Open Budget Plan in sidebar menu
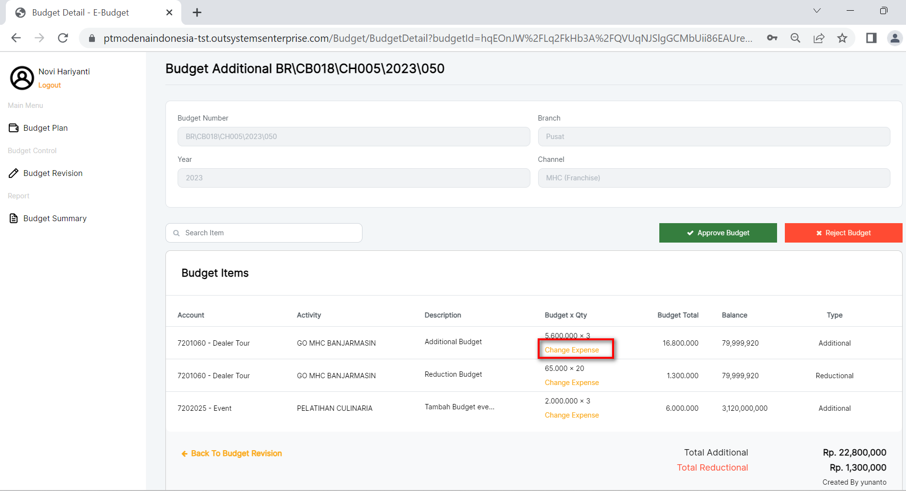This screenshot has height=491, width=906. pos(45,128)
